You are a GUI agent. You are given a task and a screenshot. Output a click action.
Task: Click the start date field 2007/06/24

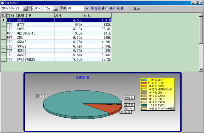12,8
